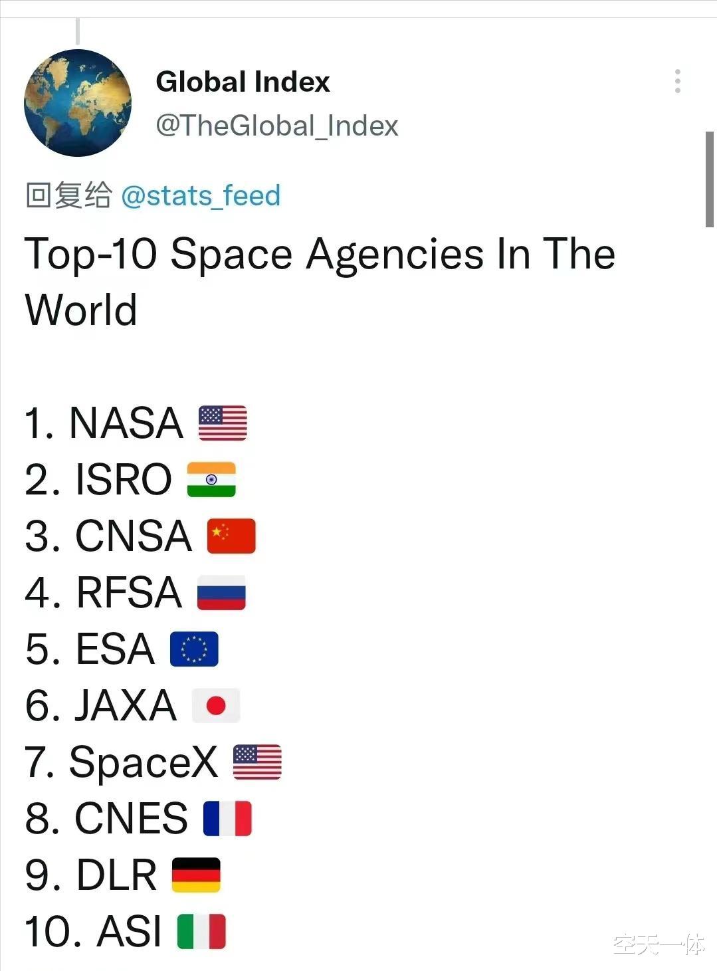717x971 pixels.
Task: Click the US flag beside NASA
Action: [223, 423]
